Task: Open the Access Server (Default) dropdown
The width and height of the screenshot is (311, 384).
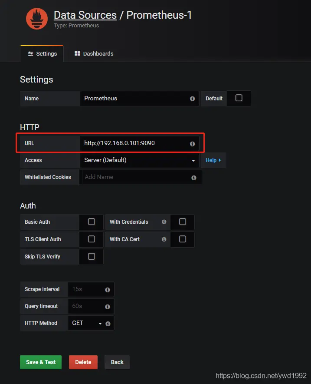Action: [x=139, y=160]
